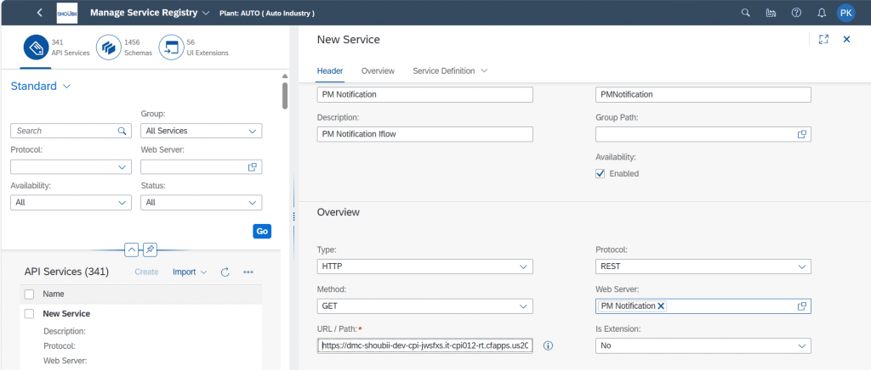The width and height of the screenshot is (871, 370).
Task: Open the Service Definition tab
Action: coord(450,71)
